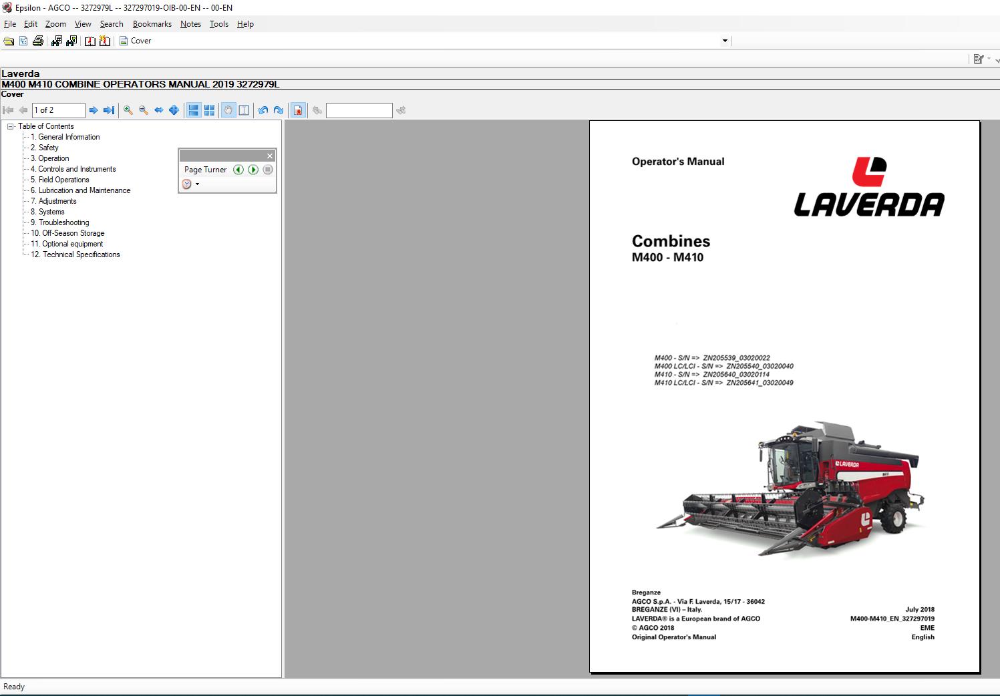Toggle the text select cursor tool
This screenshot has height=696, width=1000.
[x=244, y=110]
